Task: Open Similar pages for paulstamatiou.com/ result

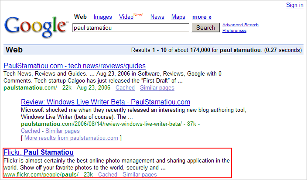Action: click(157, 88)
